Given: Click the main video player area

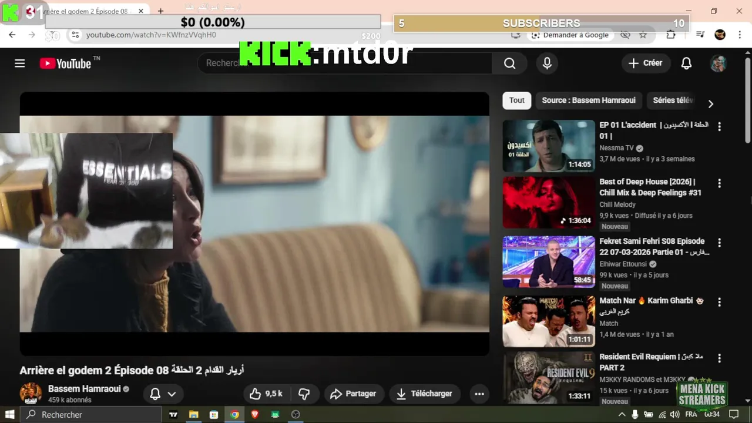Looking at the screenshot, I should 254,223.
